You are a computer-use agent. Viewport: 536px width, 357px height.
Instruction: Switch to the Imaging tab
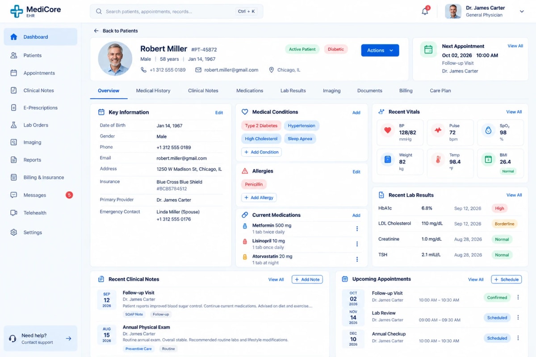point(332,91)
